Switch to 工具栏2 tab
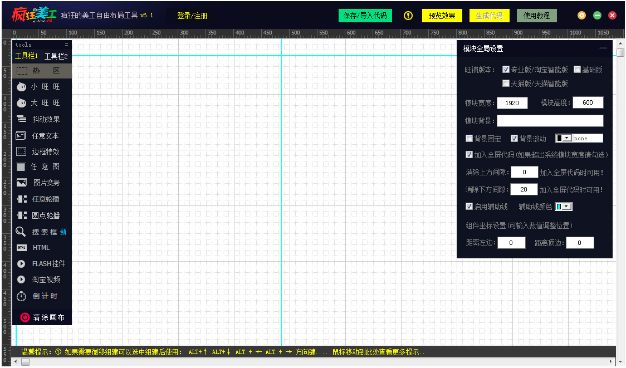Viewport: 626px width, 368px height. coord(56,56)
